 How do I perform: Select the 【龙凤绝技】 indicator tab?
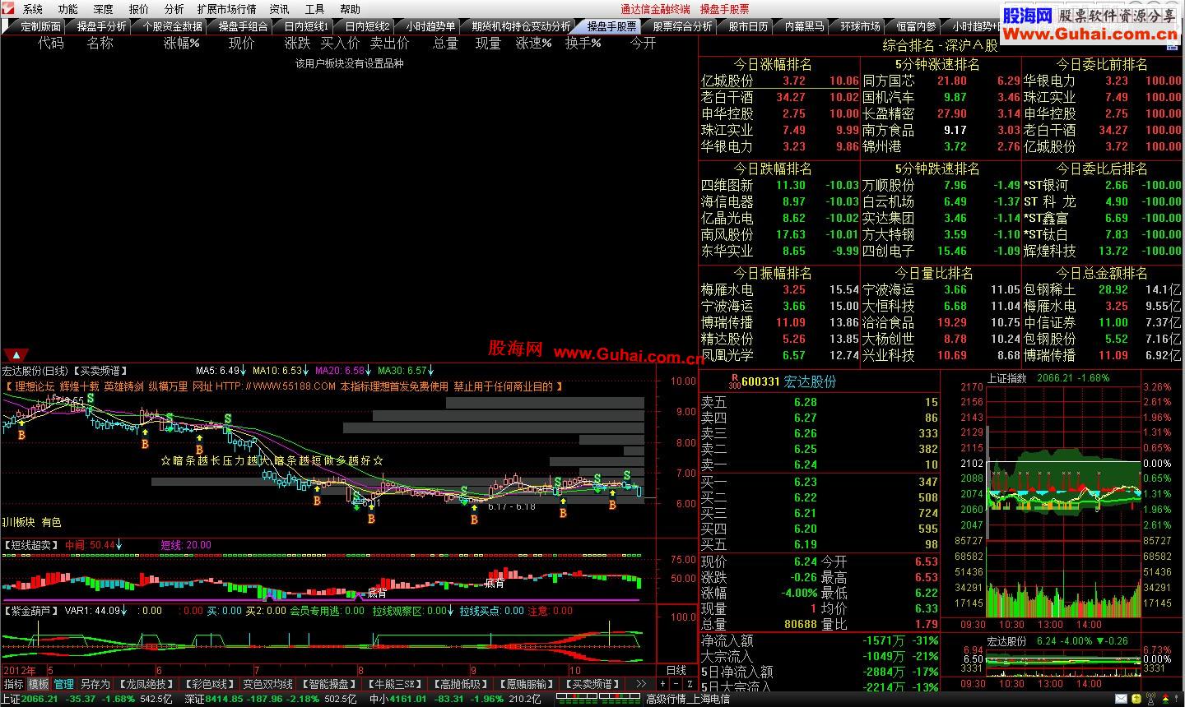[x=146, y=684]
